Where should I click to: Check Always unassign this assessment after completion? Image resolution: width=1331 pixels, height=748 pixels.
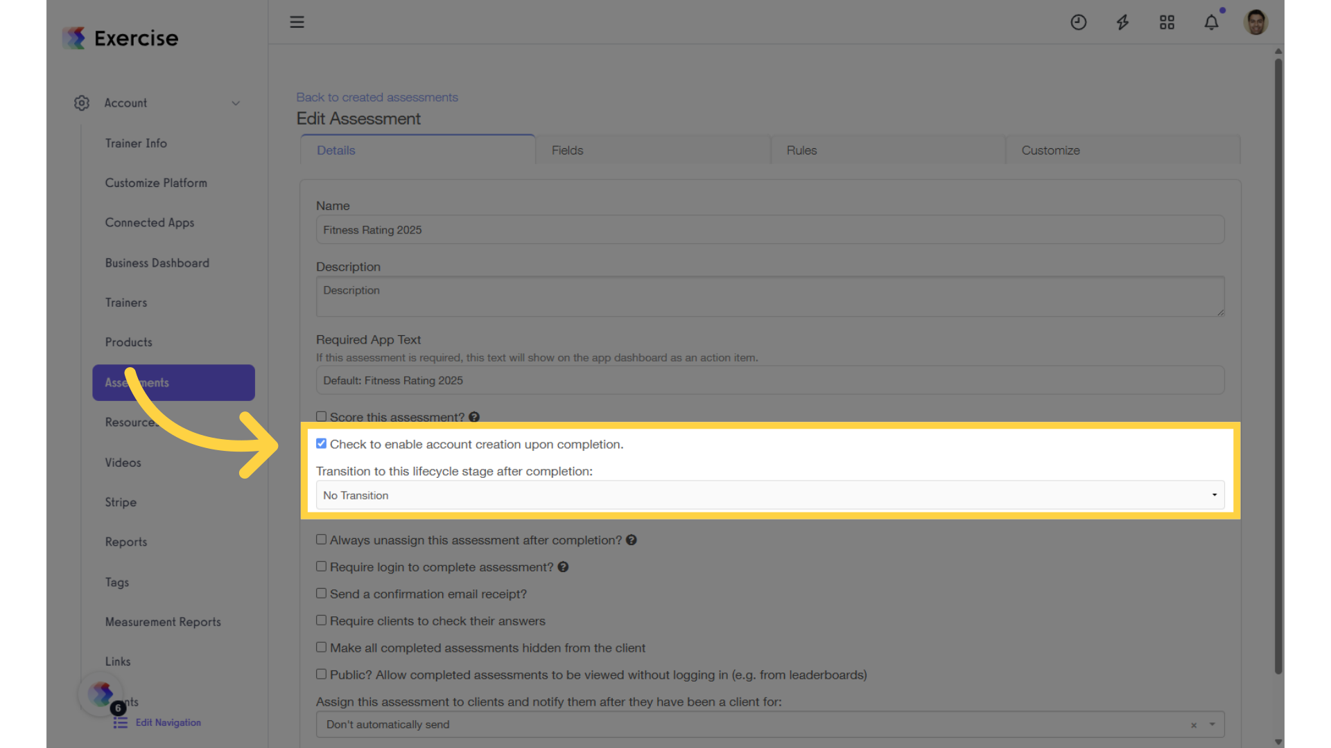(321, 540)
